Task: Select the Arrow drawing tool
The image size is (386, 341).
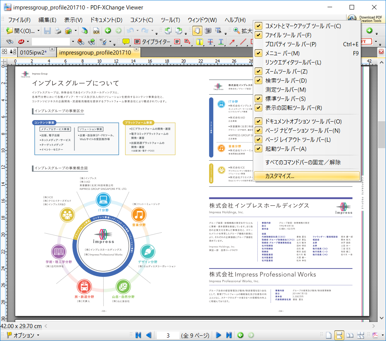Action: coord(232,42)
